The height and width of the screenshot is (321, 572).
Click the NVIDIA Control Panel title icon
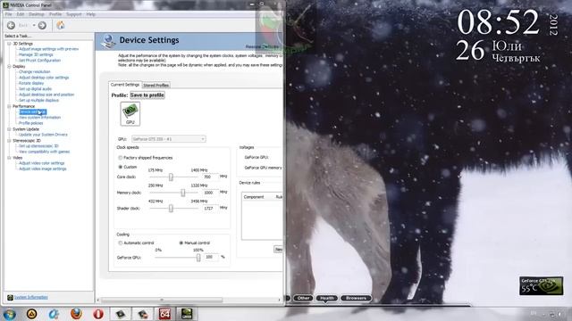coord(5,5)
